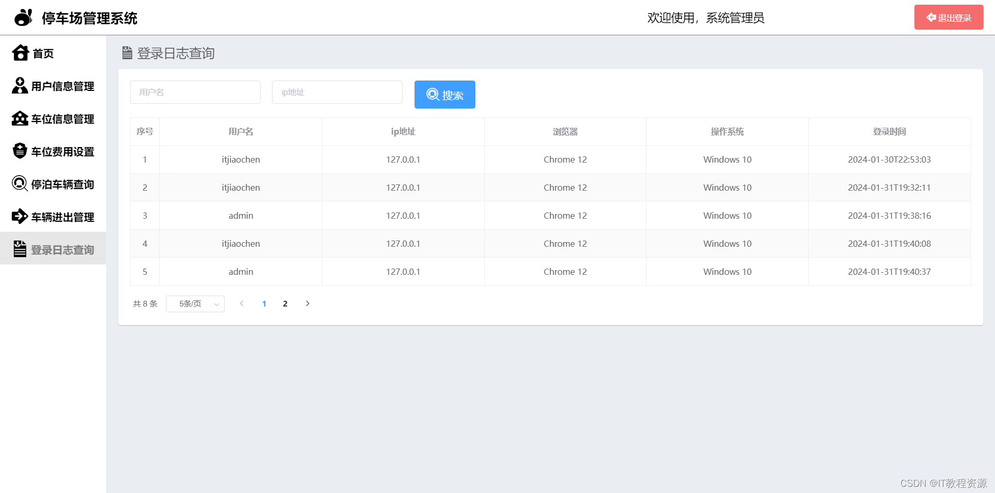The image size is (995, 493).
Task: Click the log icon in page heading
Action: pyautogui.click(x=127, y=52)
